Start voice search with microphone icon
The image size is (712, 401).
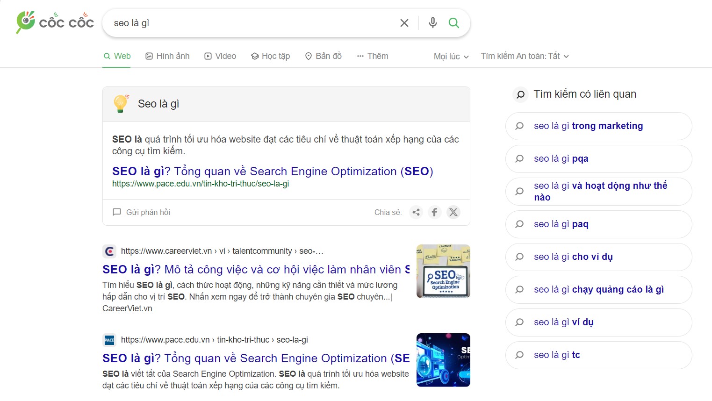coord(433,23)
